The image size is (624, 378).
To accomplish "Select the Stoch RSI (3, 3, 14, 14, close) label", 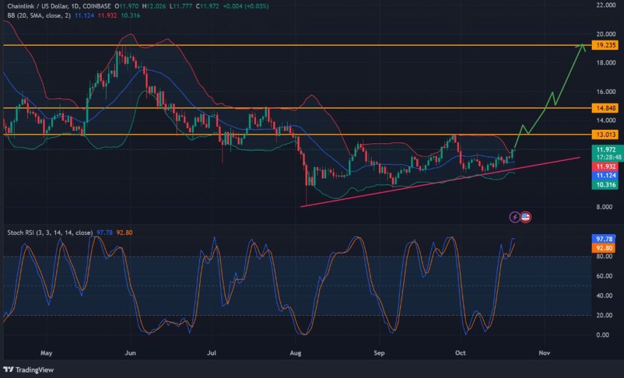I will coord(50,233).
